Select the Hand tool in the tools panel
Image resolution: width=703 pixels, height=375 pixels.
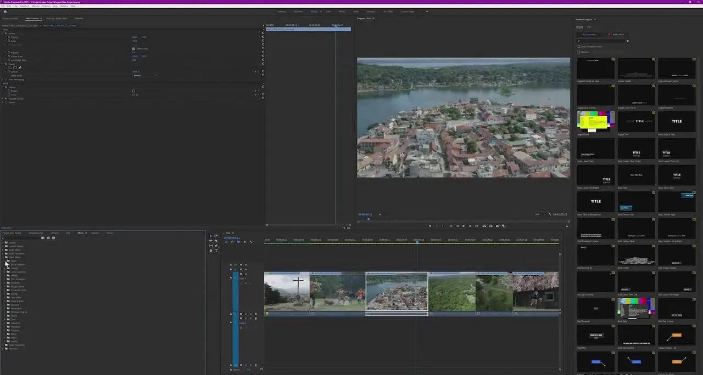211,251
